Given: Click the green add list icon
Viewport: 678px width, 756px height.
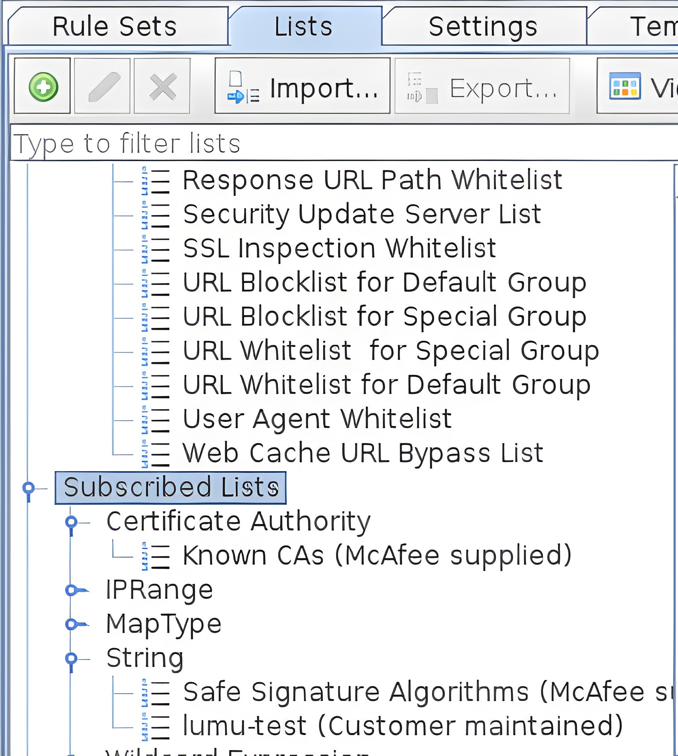Looking at the screenshot, I should pyautogui.click(x=43, y=87).
